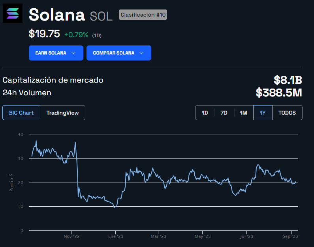314x247 pixels.
Task: Click the Solana heading title
Action: (57, 15)
